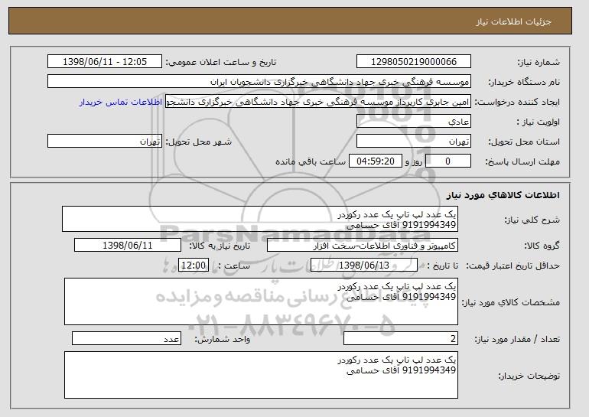This screenshot has height=417, width=589.
Task: Click the نام دستگاه خریدار label
Action: point(524,83)
